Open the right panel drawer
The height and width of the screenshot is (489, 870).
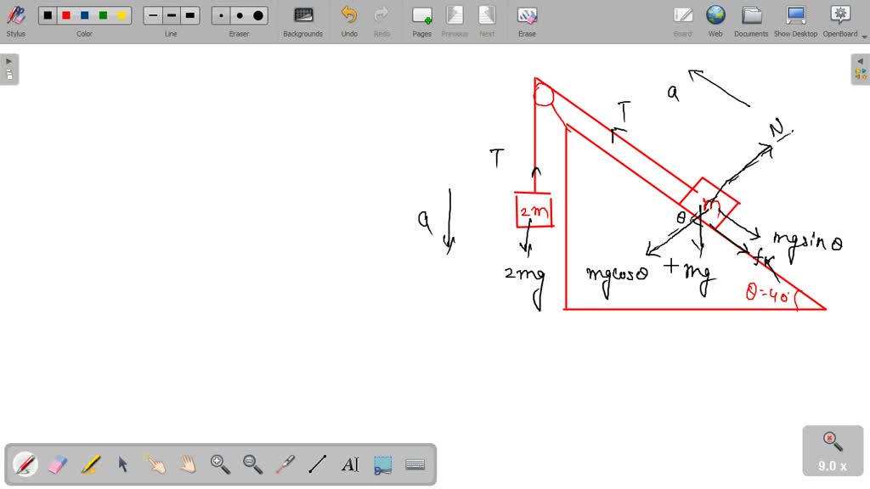[861, 68]
